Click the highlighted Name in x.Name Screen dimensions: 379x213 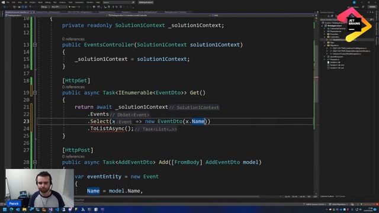(x=198, y=121)
